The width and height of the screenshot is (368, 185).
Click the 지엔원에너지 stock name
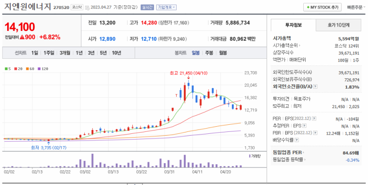[x=28, y=7]
